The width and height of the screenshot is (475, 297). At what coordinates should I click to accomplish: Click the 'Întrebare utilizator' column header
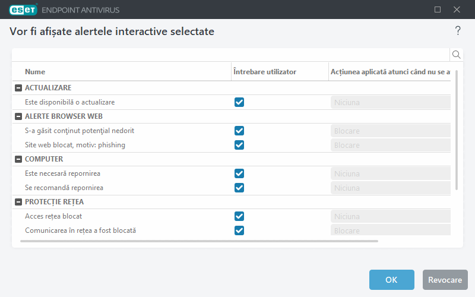click(x=265, y=72)
